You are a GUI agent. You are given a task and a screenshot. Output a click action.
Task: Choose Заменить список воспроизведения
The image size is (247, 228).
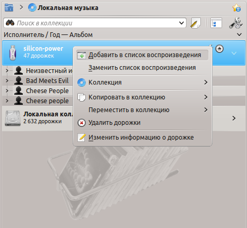pyautogui.click(x=143, y=68)
